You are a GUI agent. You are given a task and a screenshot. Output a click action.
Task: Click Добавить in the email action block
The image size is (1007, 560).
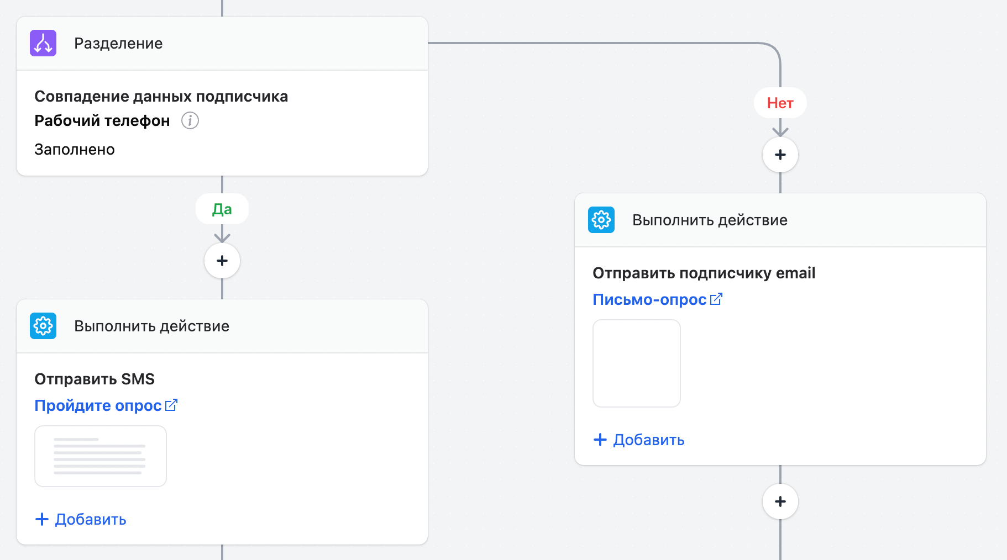639,440
